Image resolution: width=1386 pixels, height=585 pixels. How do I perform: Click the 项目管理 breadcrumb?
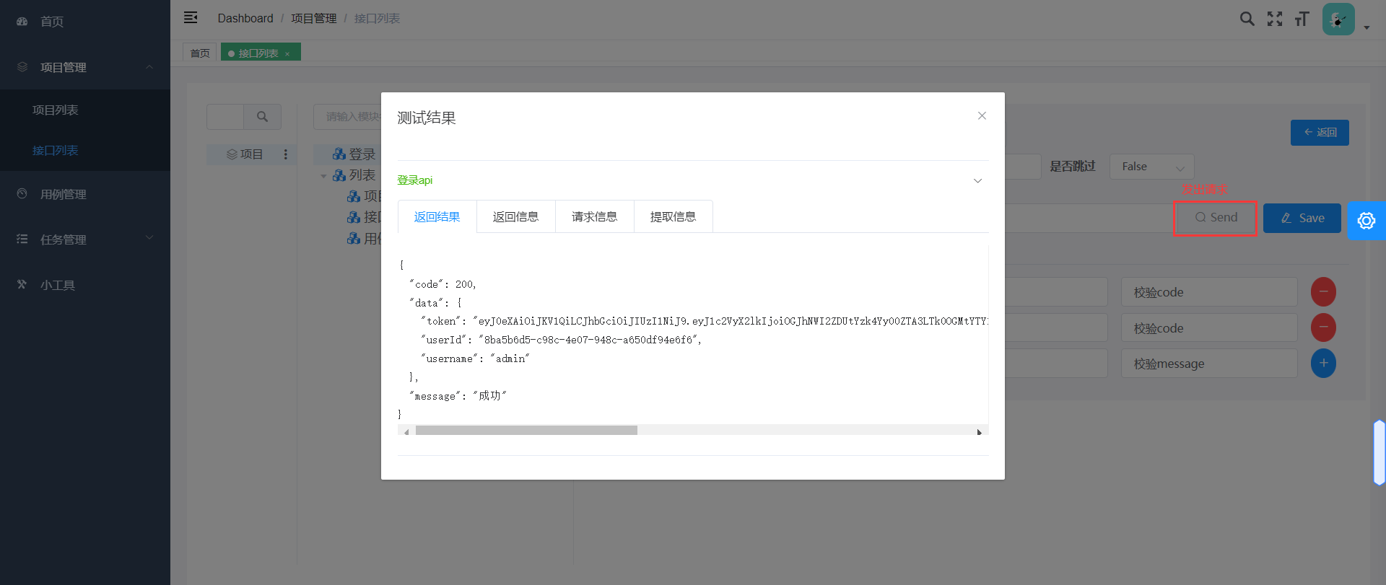point(314,18)
